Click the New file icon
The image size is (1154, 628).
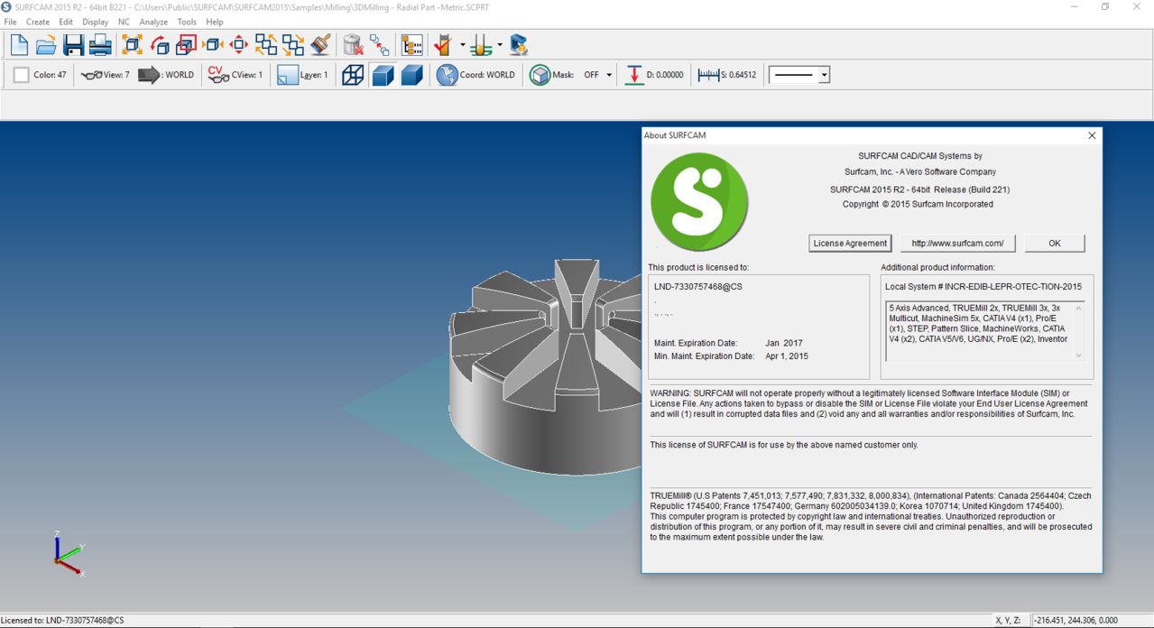click(x=19, y=44)
